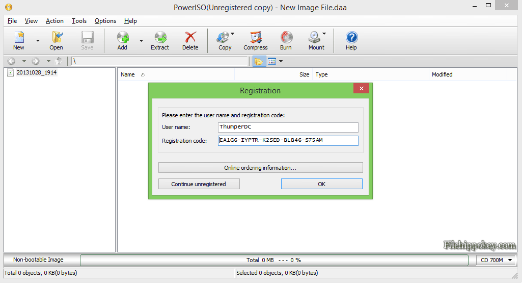Toggle the folders tree view icon
This screenshot has height=283, width=522.
259,61
